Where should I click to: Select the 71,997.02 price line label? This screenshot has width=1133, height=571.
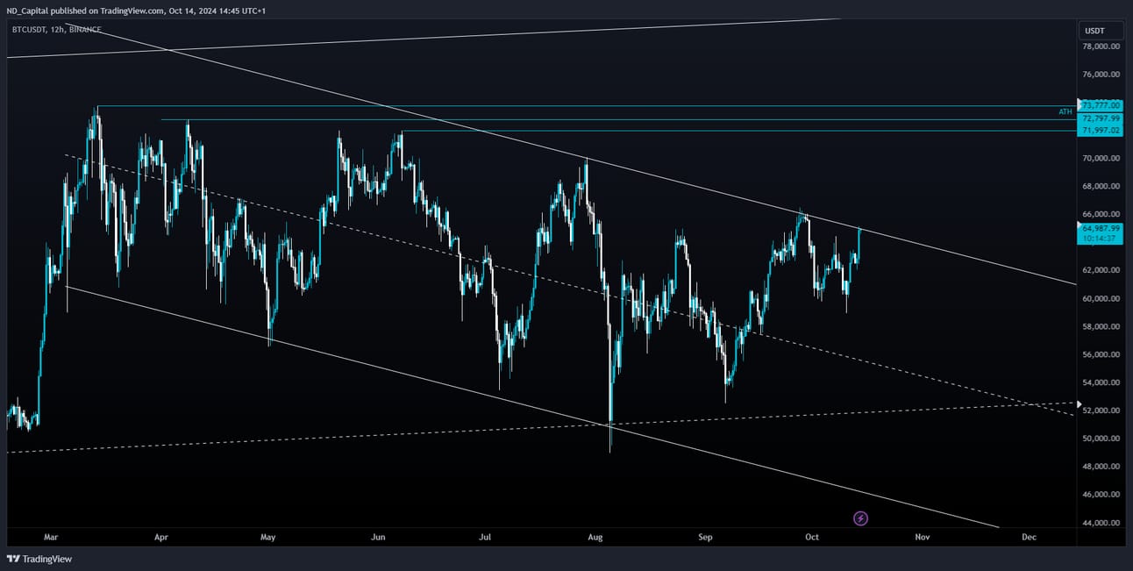(x=1101, y=131)
